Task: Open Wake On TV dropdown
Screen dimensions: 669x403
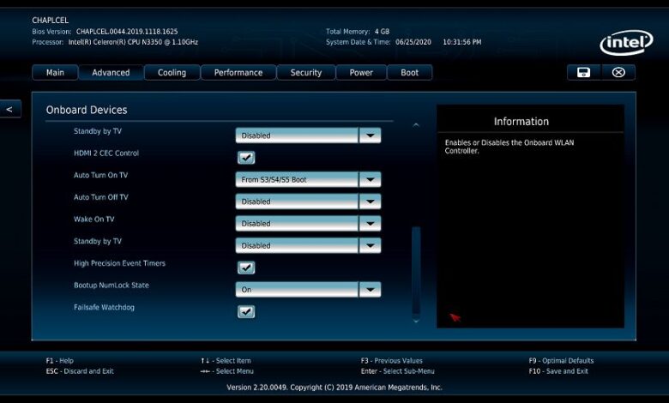Action: click(308, 224)
